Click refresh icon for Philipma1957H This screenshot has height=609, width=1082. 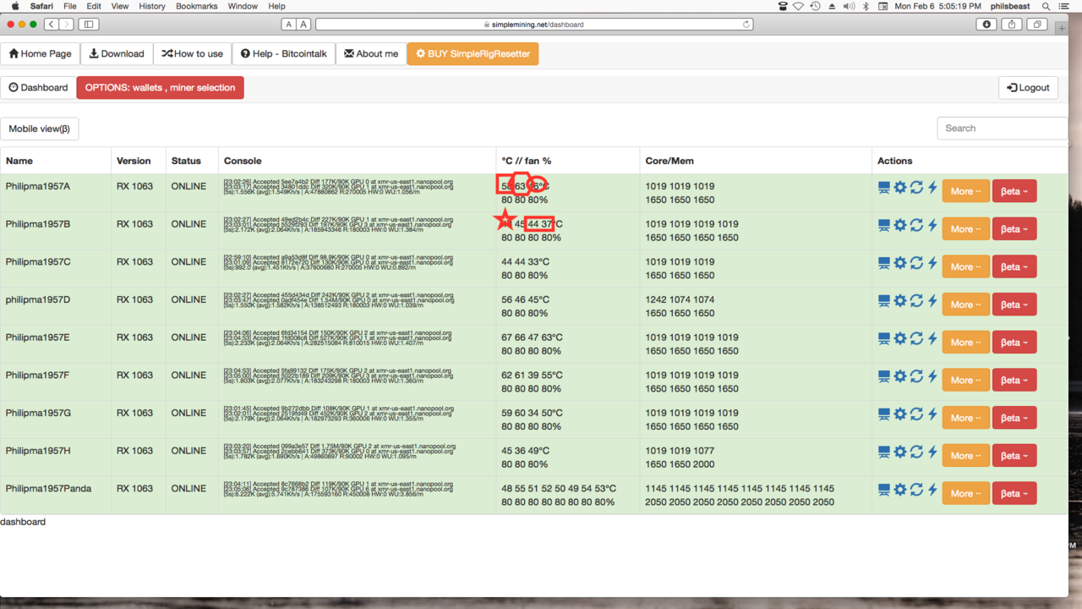[x=916, y=452]
